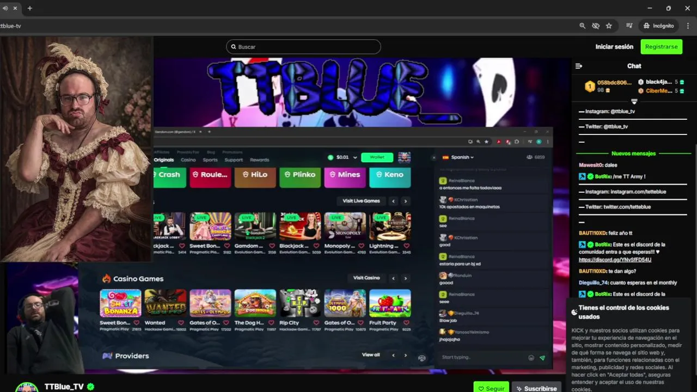Open a new browser tab
This screenshot has width=697, height=392.
point(29,8)
